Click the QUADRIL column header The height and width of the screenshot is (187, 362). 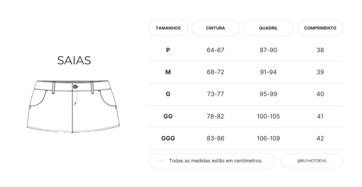coord(268,28)
